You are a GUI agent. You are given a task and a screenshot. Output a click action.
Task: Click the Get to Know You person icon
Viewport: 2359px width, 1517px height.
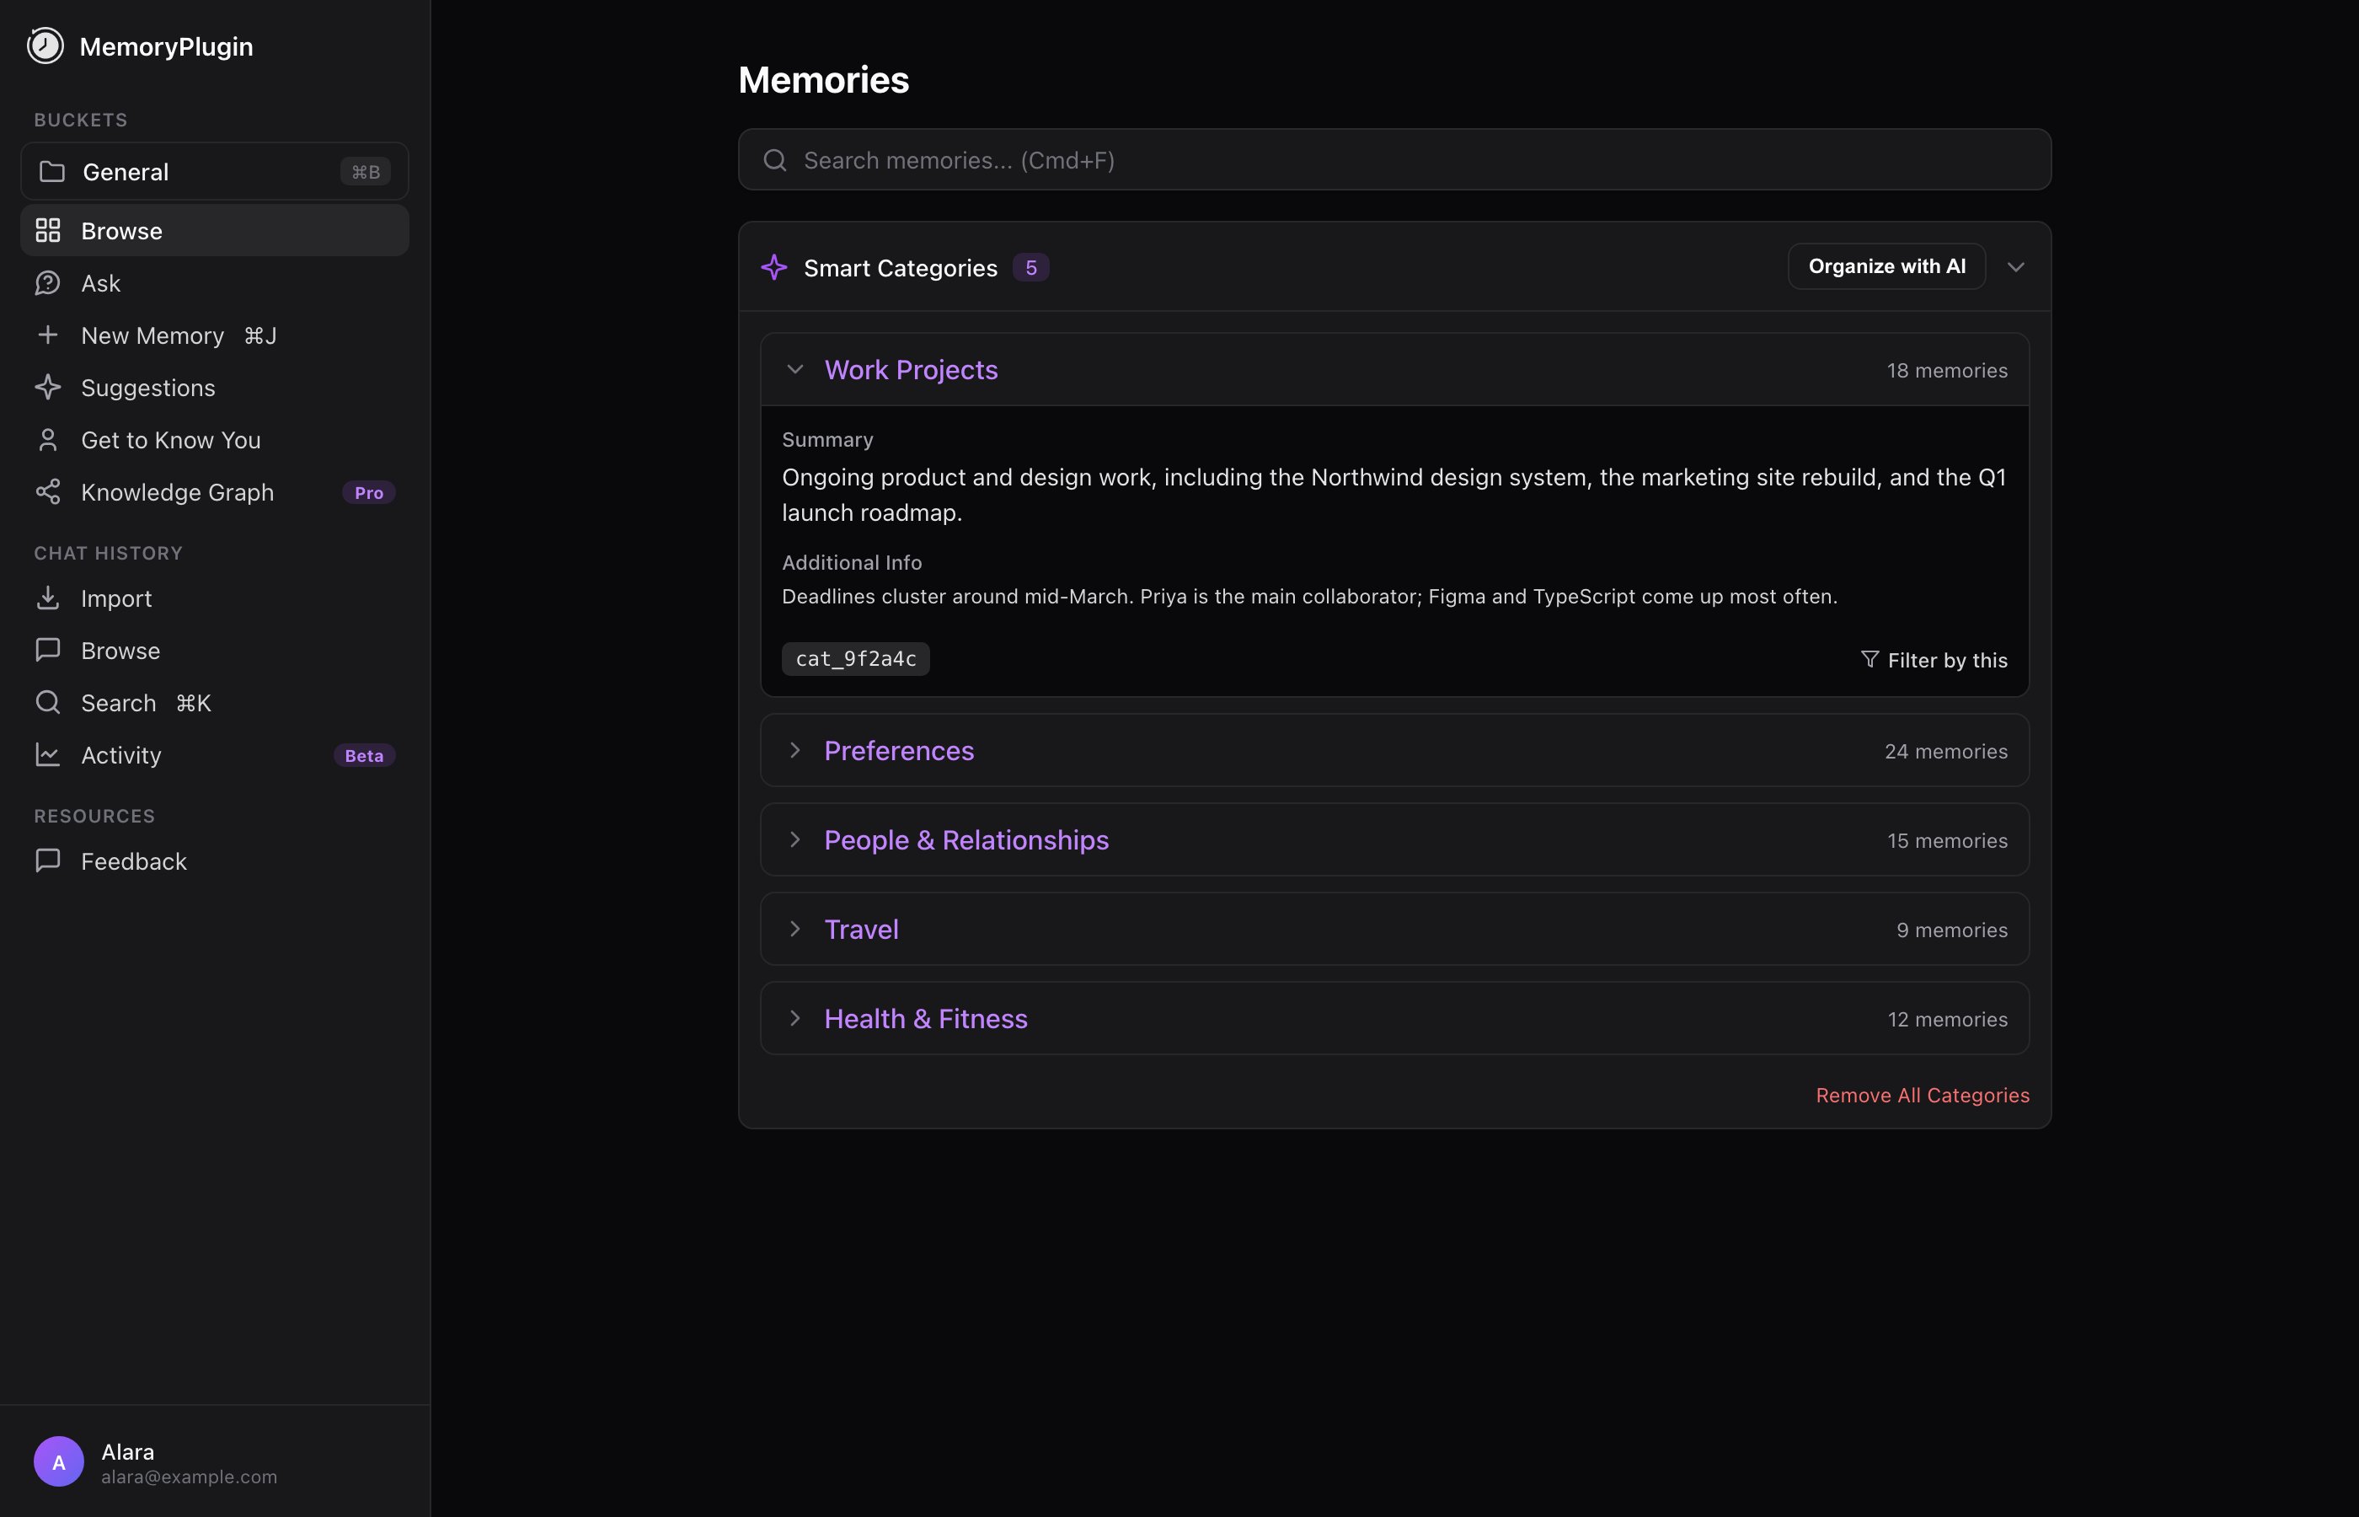coord(48,439)
